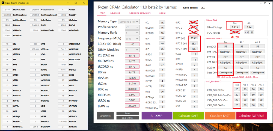This screenshot has height=131, width=273.
Task: Click the Alt. SOC Voltage value 1.13125
Action: tap(249, 32)
